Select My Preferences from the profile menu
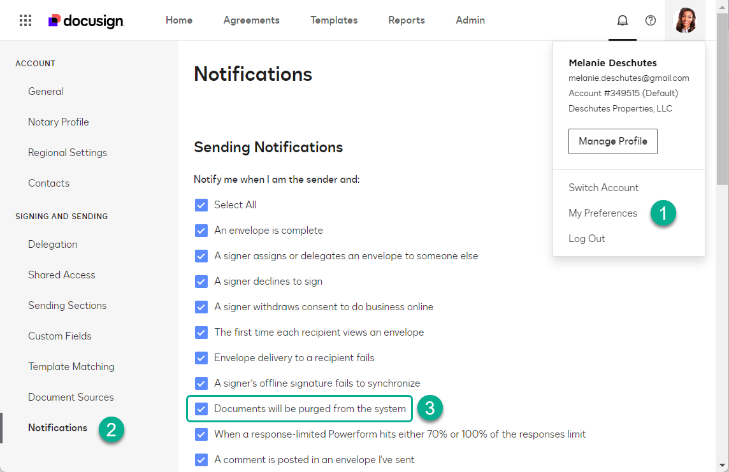The image size is (729, 472). pyautogui.click(x=602, y=213)
